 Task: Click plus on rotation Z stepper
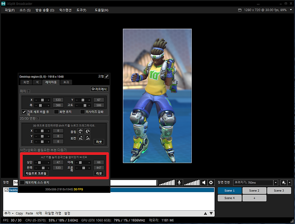pyautogui.click(x=48, y=142)
